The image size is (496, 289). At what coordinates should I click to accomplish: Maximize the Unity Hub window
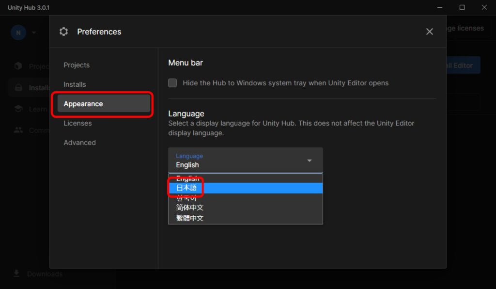coord(462,7)
